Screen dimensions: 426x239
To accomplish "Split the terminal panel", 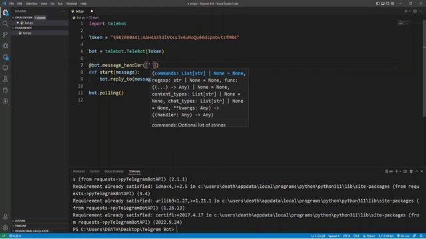I will [x=405, y=171].
